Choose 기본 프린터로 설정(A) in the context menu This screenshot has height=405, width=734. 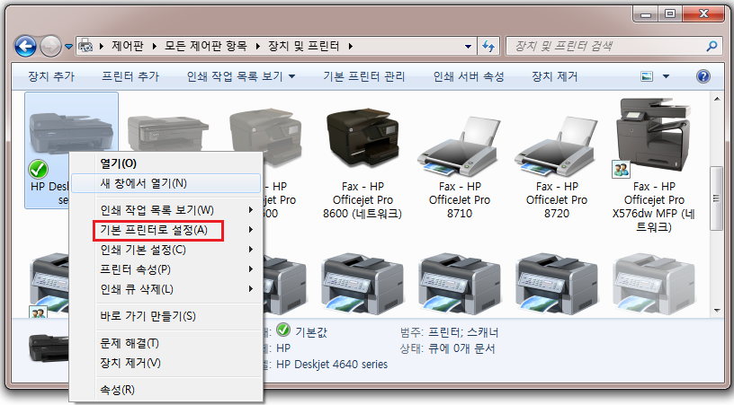pyautogui.click(x=166, y=230)
